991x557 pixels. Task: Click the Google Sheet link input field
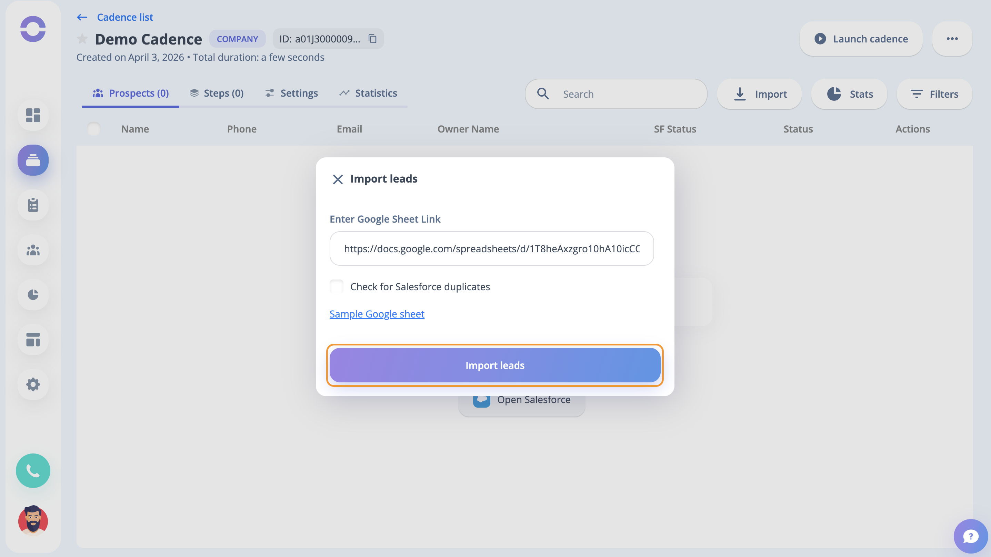click(491, 249)
